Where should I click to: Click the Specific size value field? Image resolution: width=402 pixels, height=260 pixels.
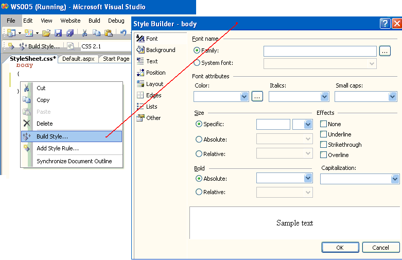[x=273, y=125]
